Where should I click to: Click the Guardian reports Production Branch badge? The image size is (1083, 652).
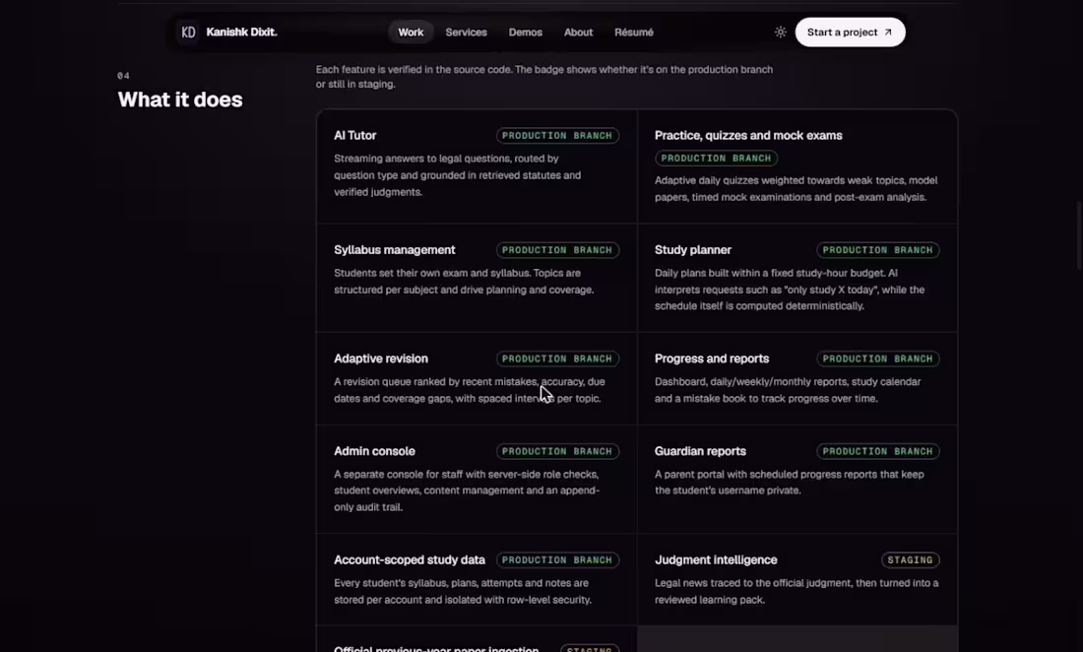pyautogui.click(x=877, y=451)
